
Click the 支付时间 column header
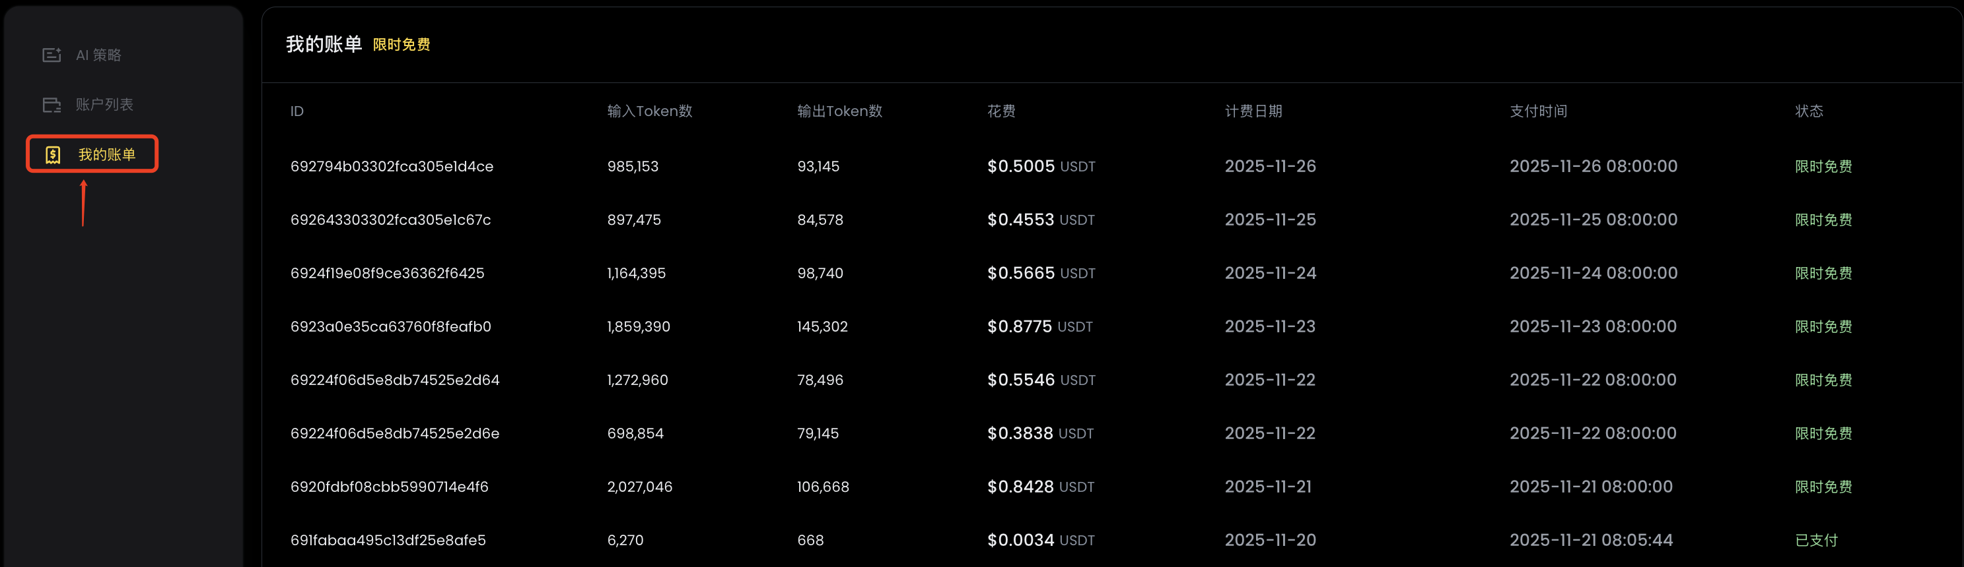coord(1538,111)
